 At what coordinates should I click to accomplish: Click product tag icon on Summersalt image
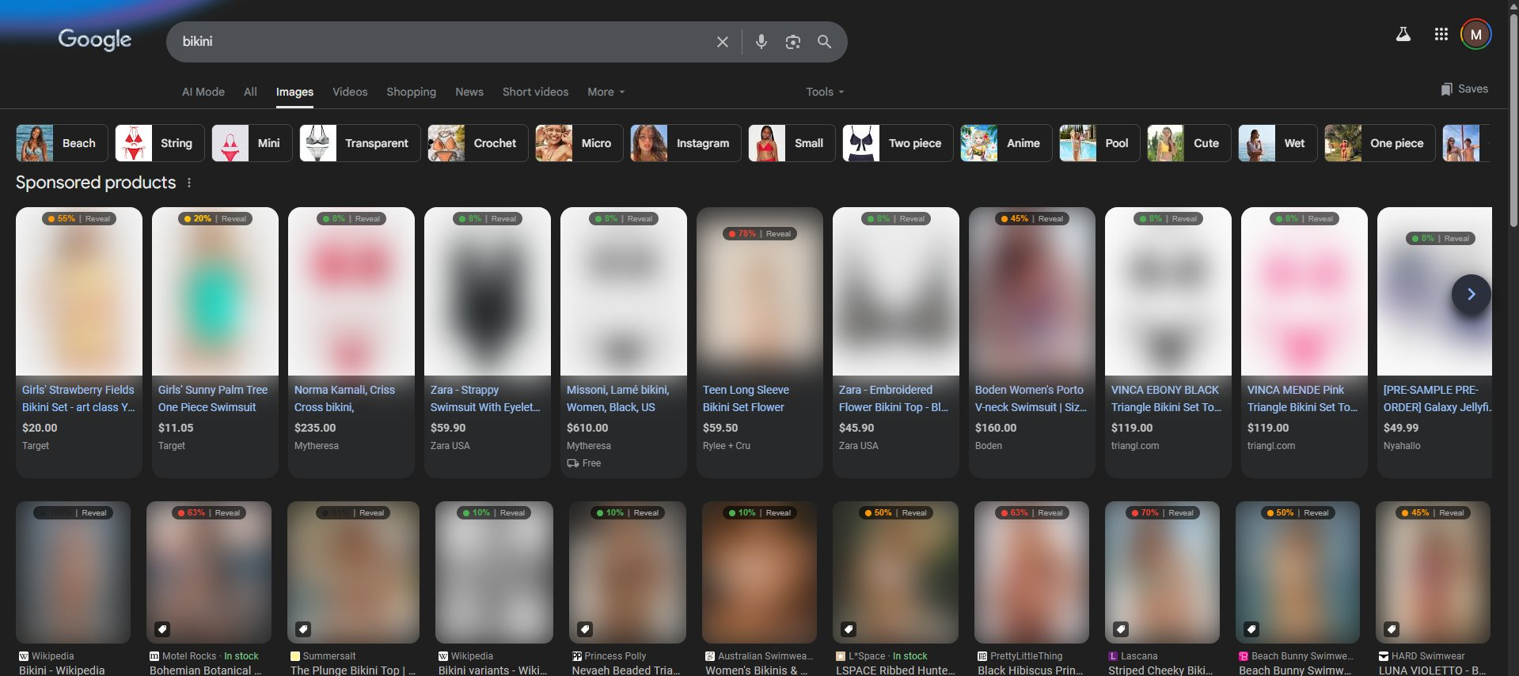click(302, 629)
